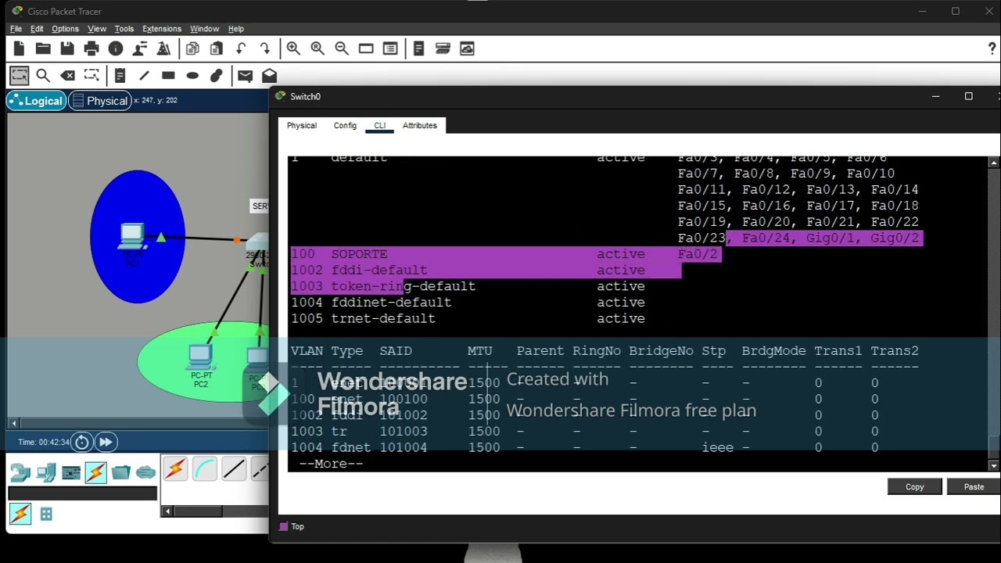
Task: Switch to Physical tab in Switch0 window
Action: click(x=302, y=125)
